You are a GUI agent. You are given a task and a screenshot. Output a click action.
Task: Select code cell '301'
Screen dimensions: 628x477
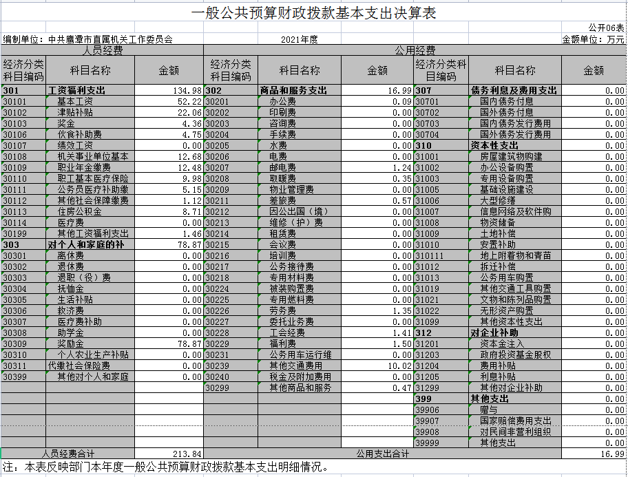(x=23, y=90)
